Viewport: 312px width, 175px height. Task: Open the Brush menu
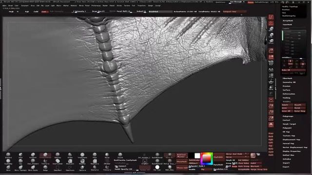click(x=11, y=6)
